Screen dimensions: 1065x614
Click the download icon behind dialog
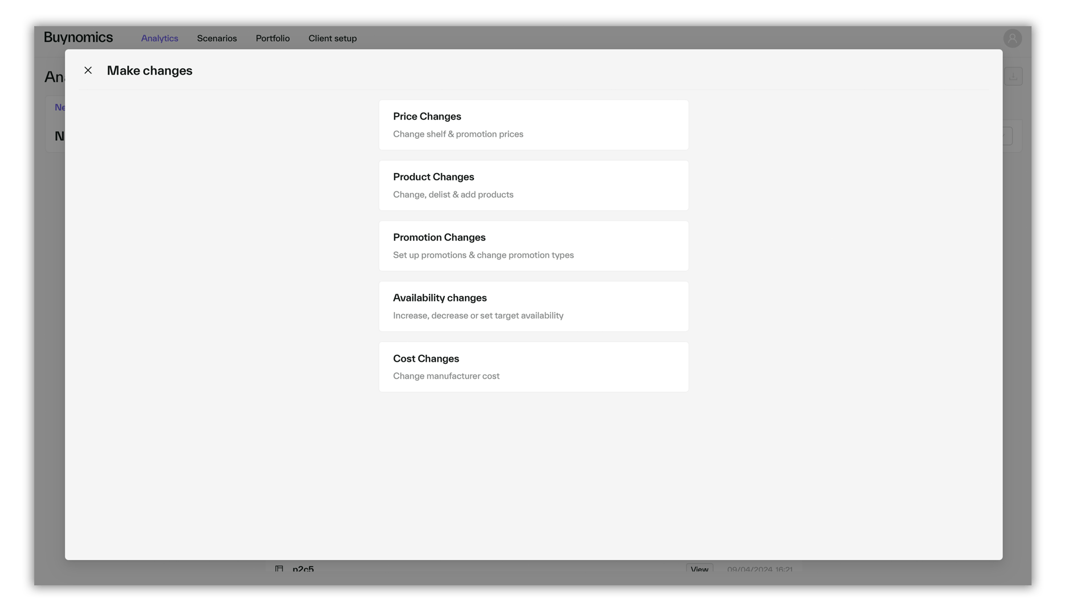[1013, 77]
